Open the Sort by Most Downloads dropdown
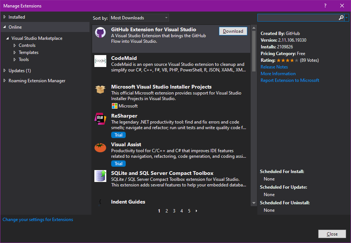Screen dimensions: 351x243 click(x=139, y=18)
